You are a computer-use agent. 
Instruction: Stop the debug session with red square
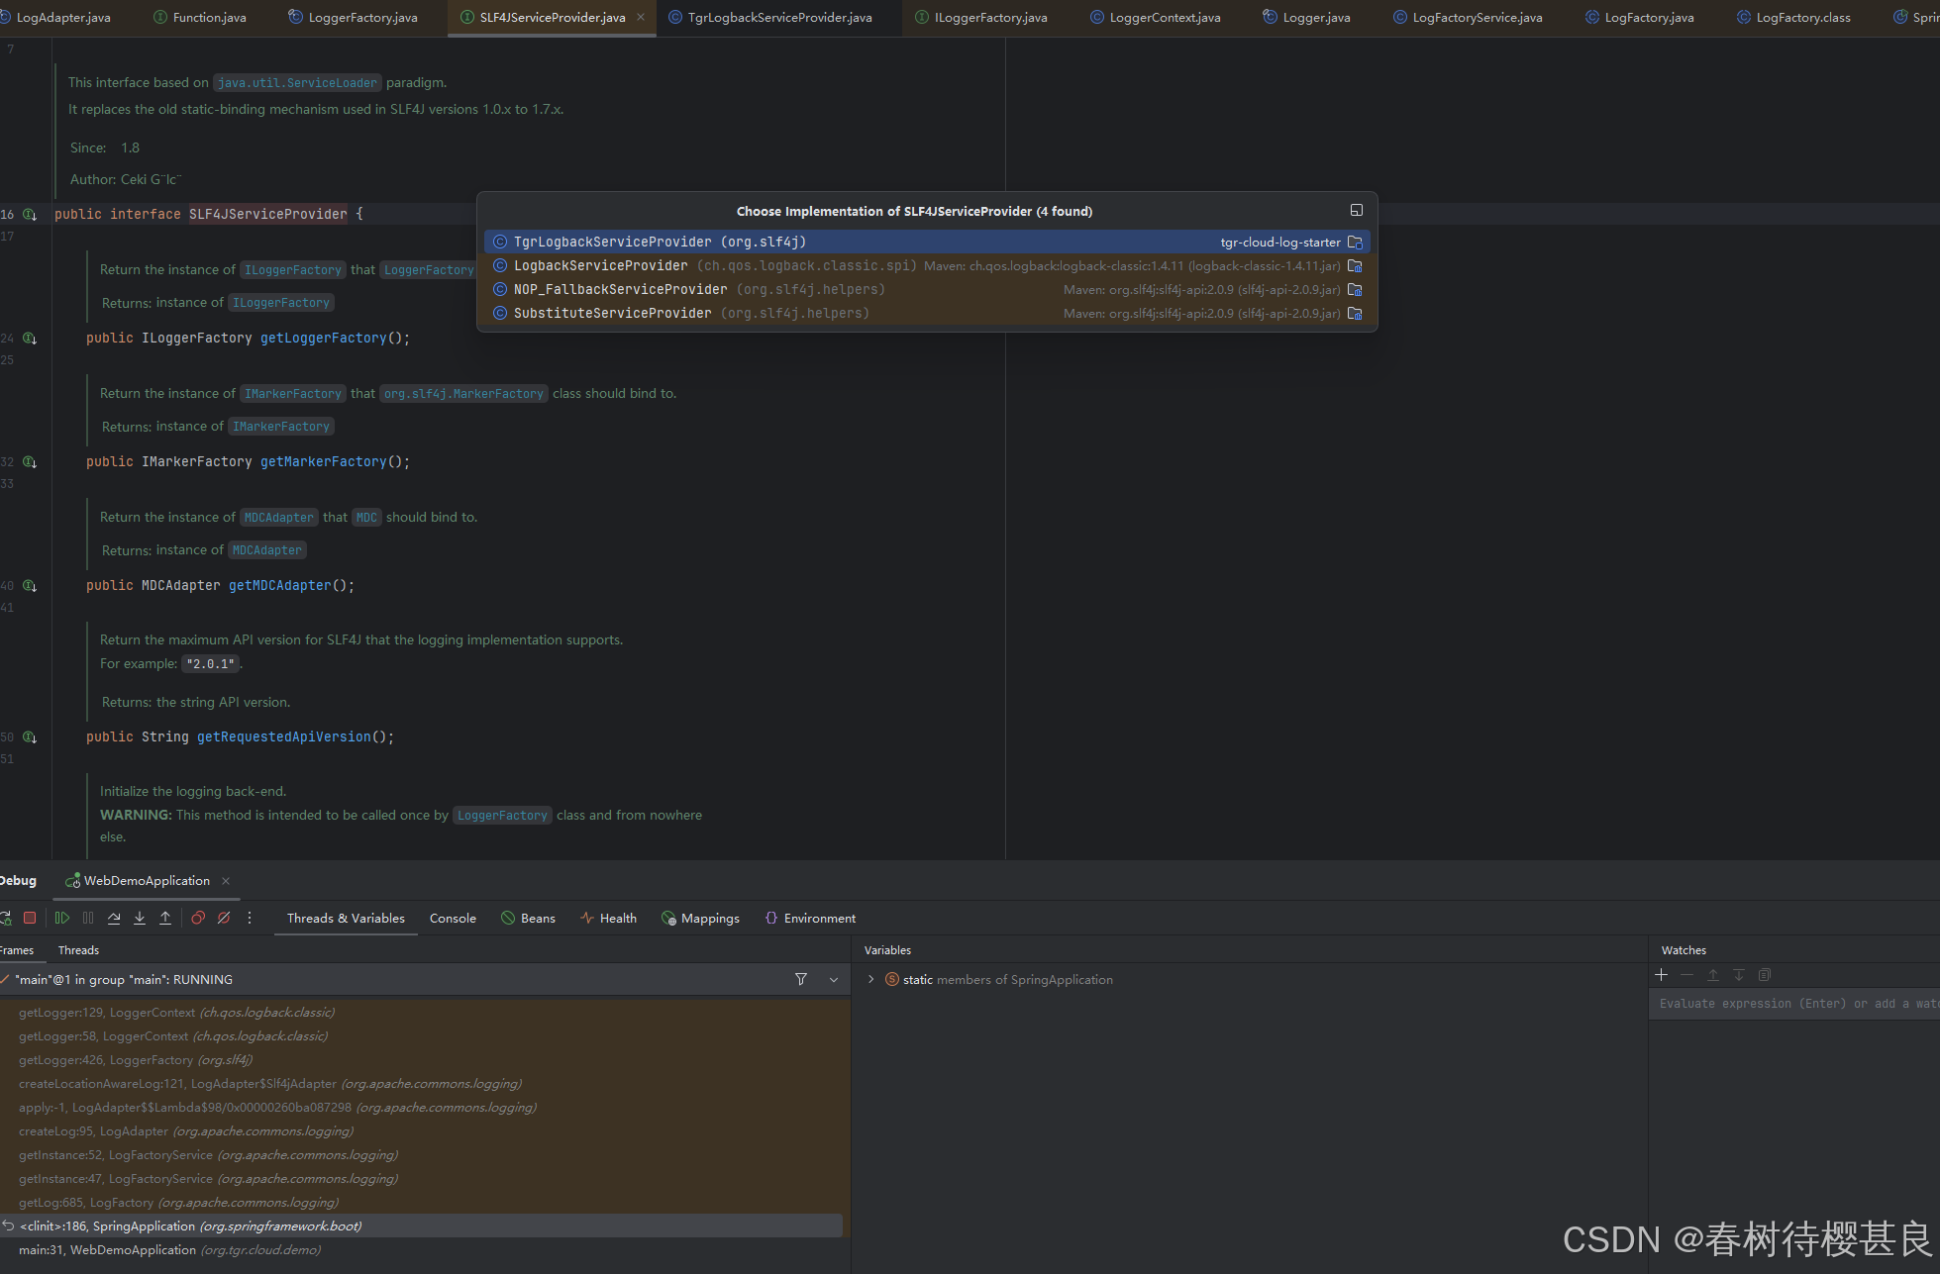[x=30, y=918]
